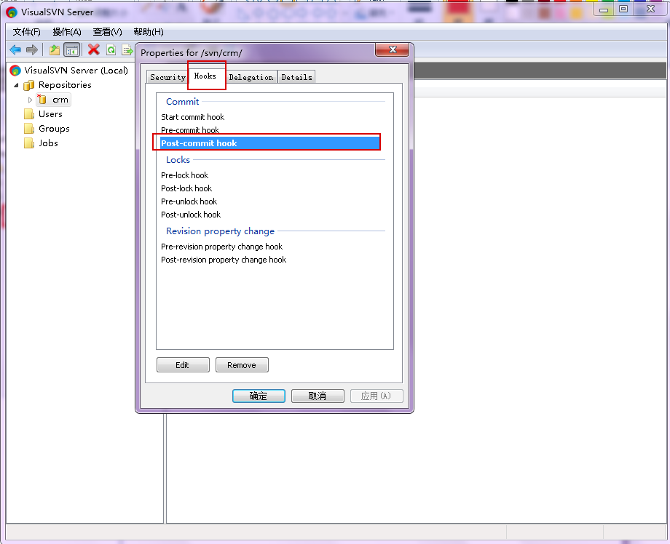Image resolution: width=670 pixels, height=544 pixels.
Task: Select Start commit hook
Action: (x=193, y=117)
